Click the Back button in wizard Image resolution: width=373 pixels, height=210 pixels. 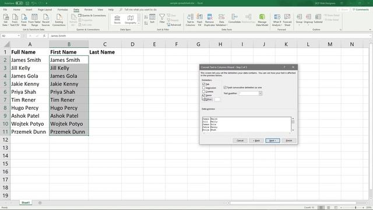click(x=256, y=141)
